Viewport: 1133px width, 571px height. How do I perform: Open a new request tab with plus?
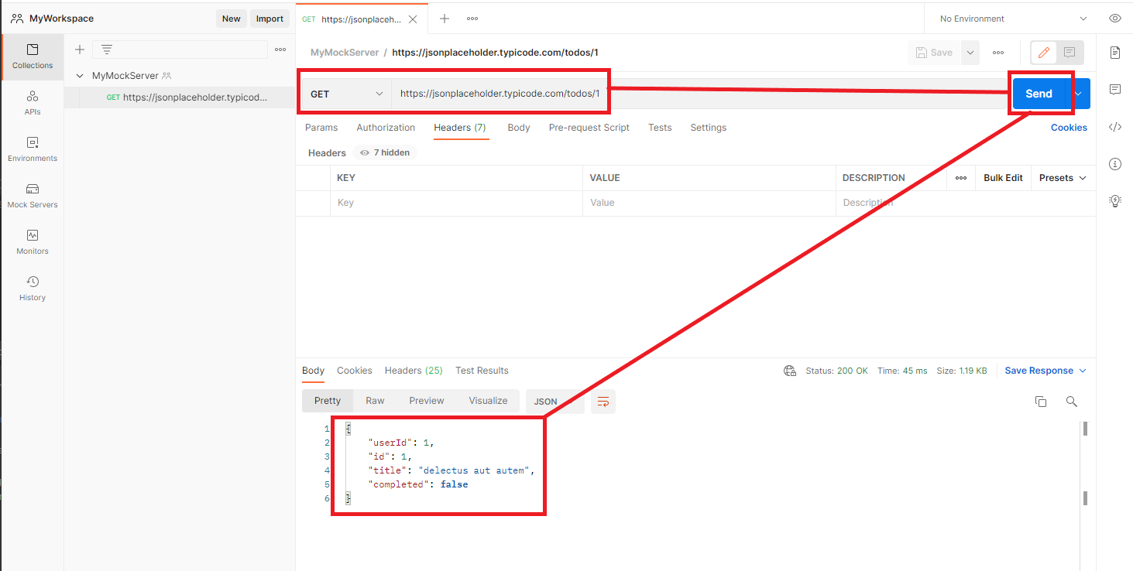(x=445, y=19)
